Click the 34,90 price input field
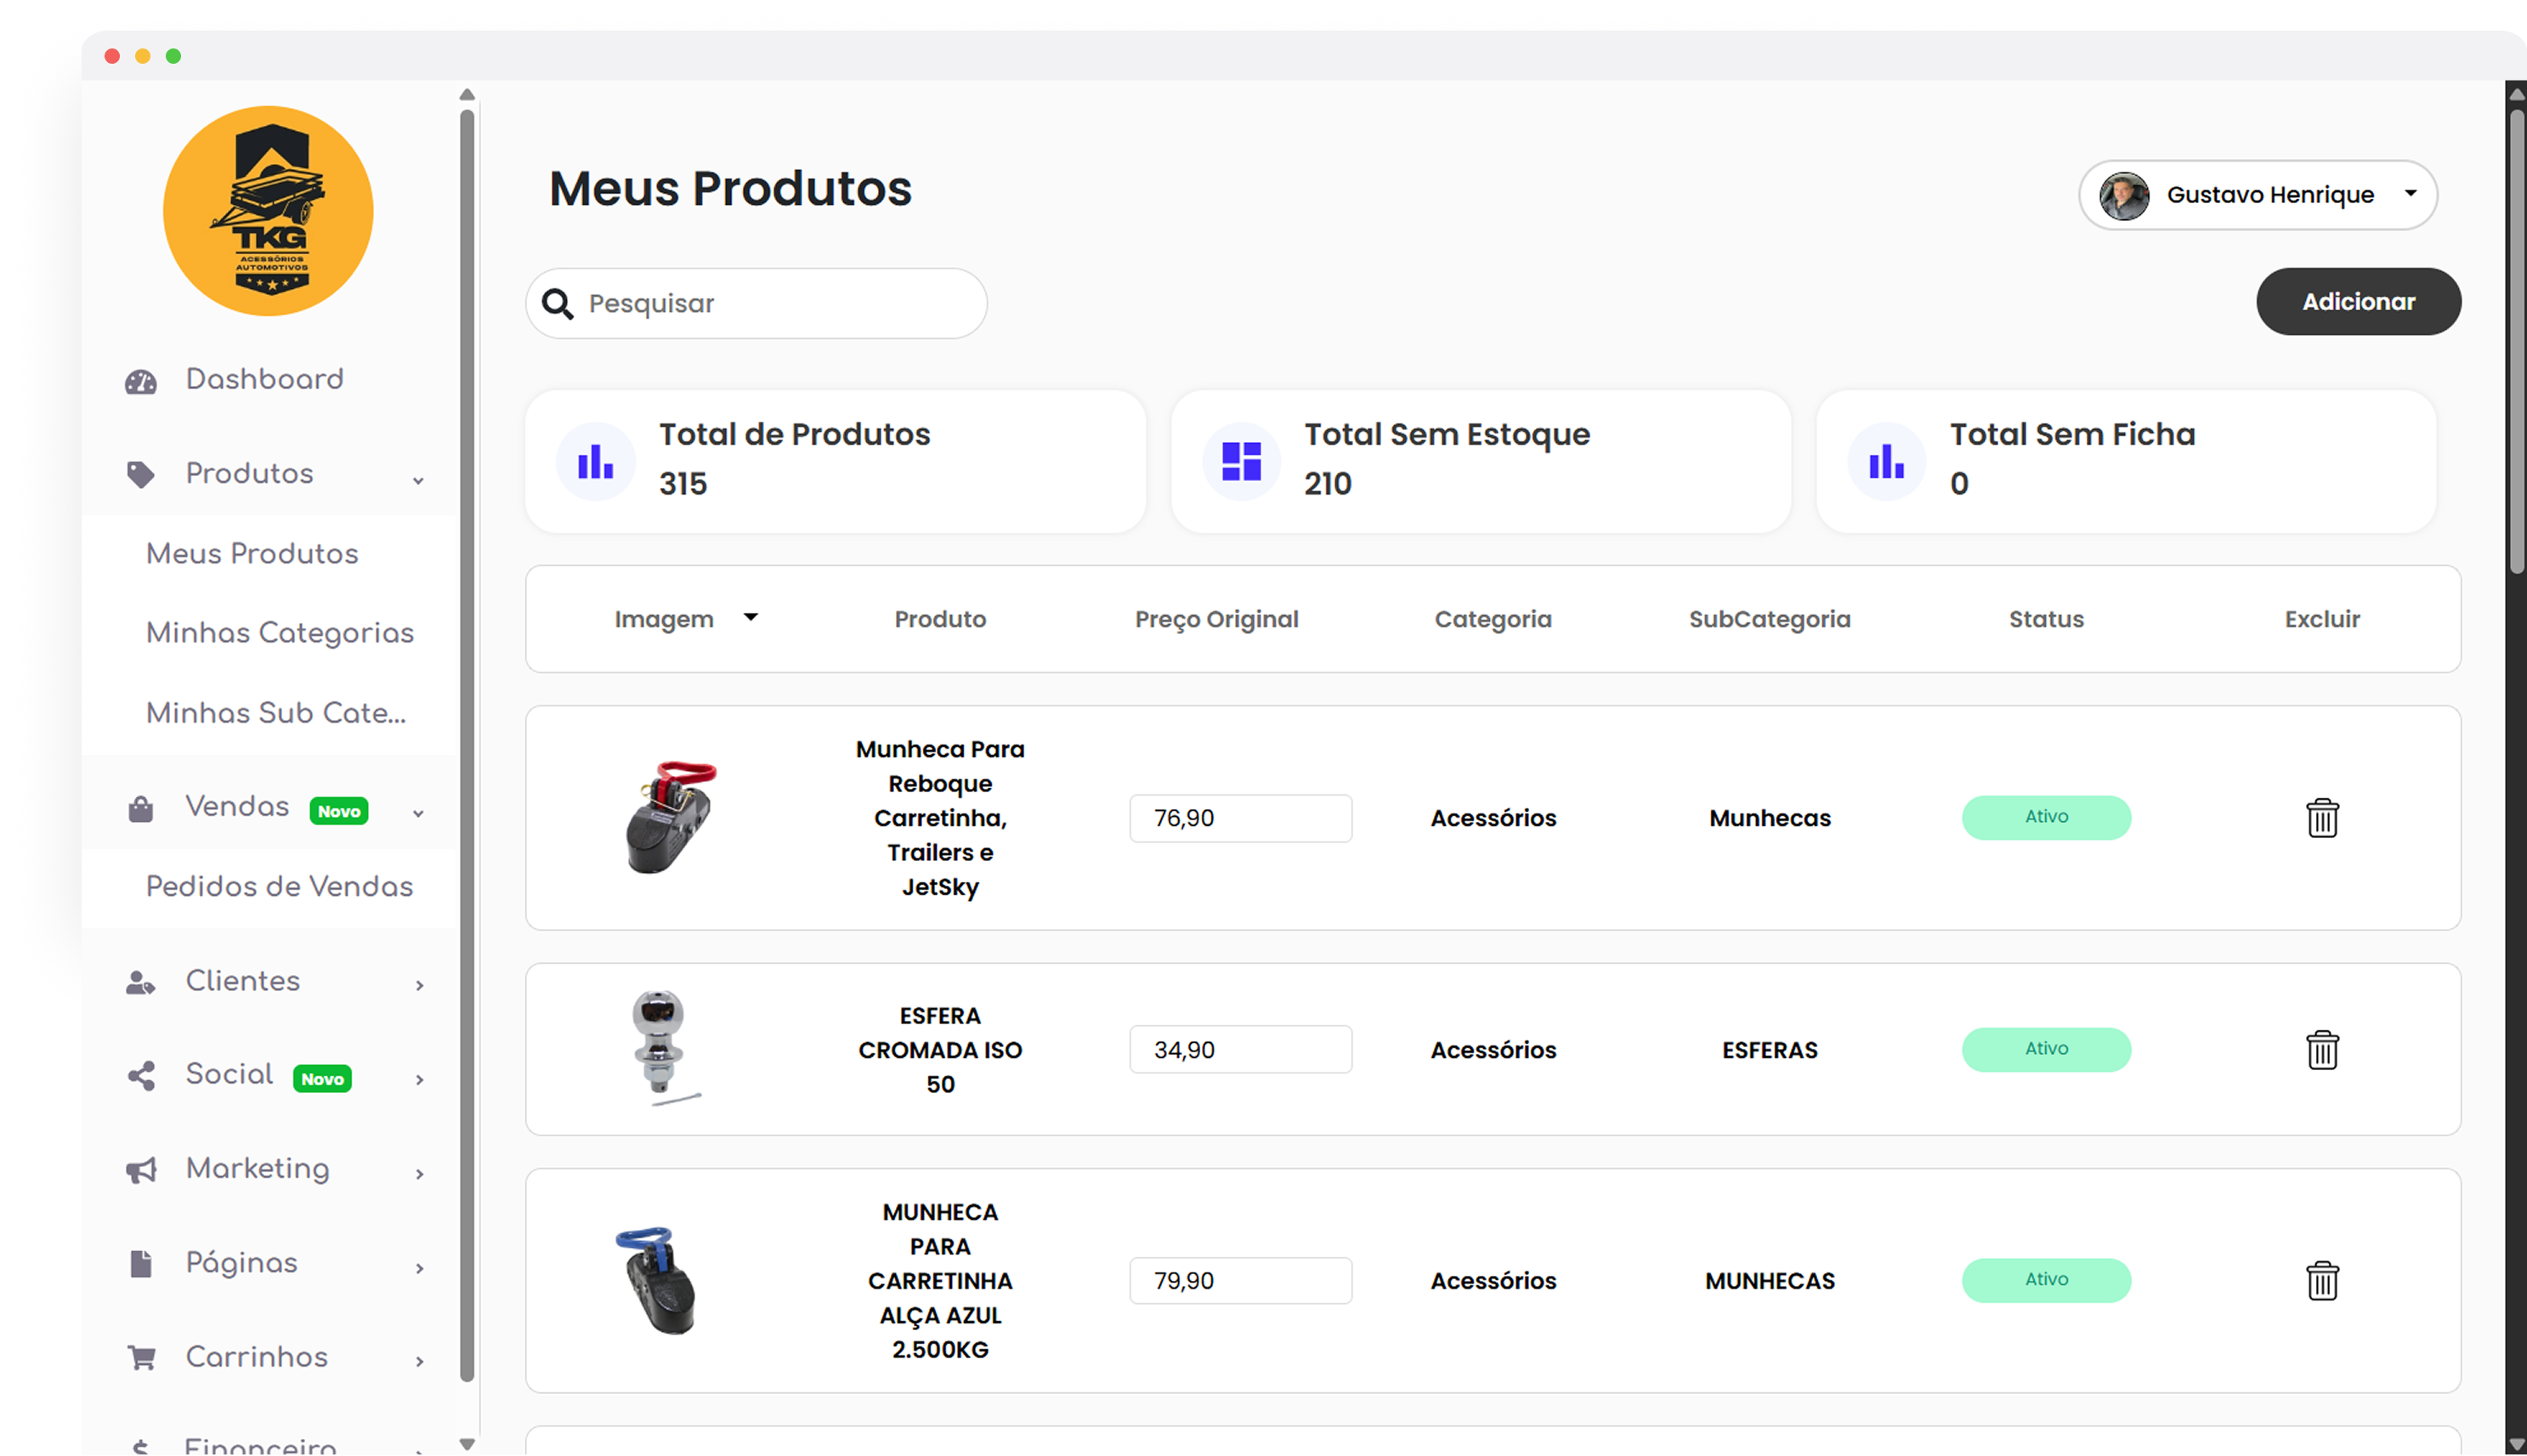The image size is (2527, 1456). coord(1240,1050)
